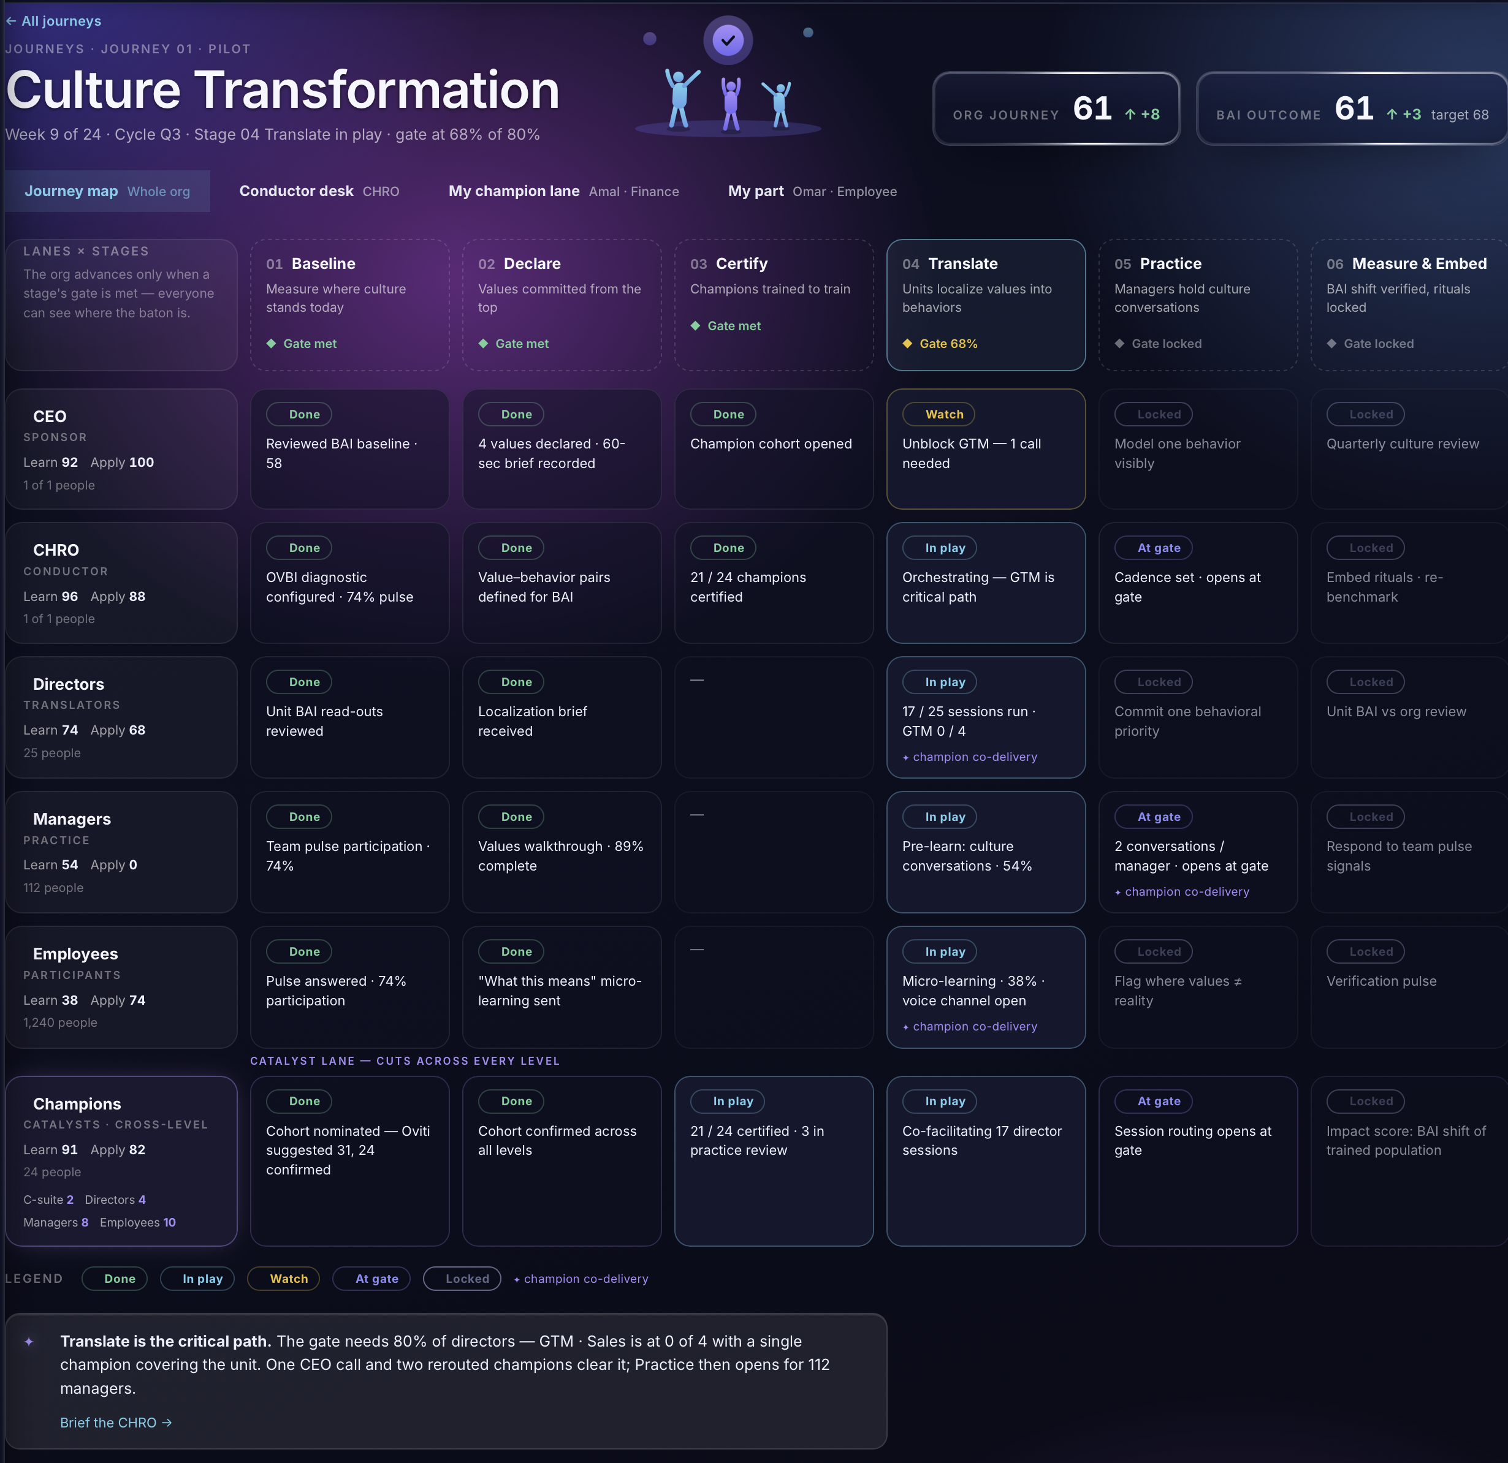This screenshot has width=1508, height=1463.
Task: Click the co-delivery sparkle in Managers' Practice cell
Action: (1118, 893)
